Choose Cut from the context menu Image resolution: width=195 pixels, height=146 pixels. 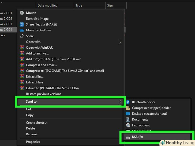pyautogui.click(x=70, y=109)
